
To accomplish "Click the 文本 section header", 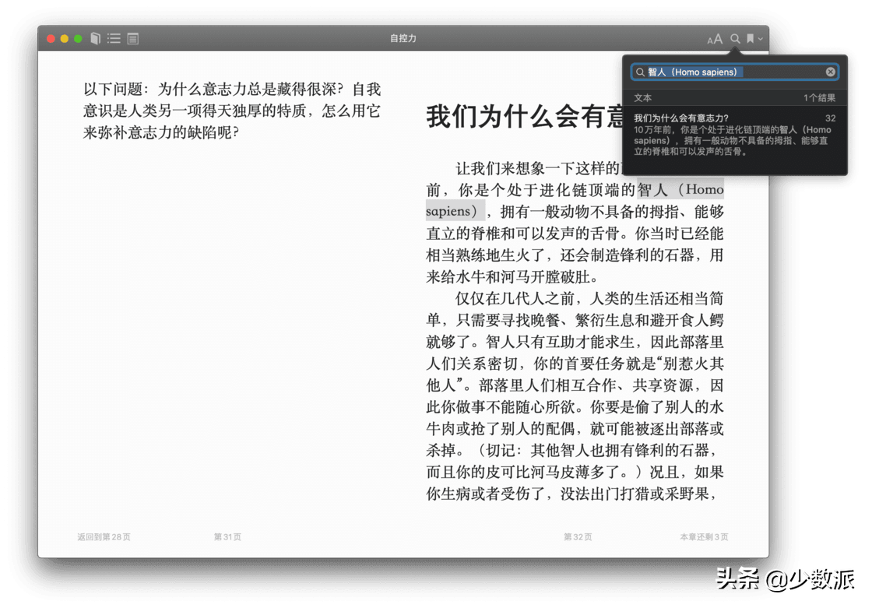I will pos(643,98).
